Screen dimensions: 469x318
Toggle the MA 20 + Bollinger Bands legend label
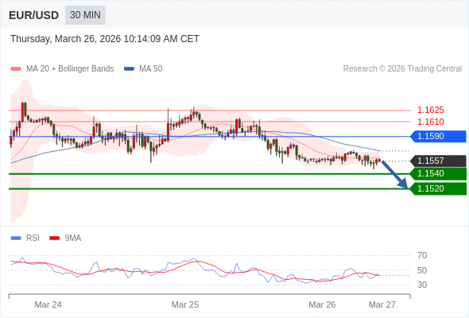tap(70, 69)
